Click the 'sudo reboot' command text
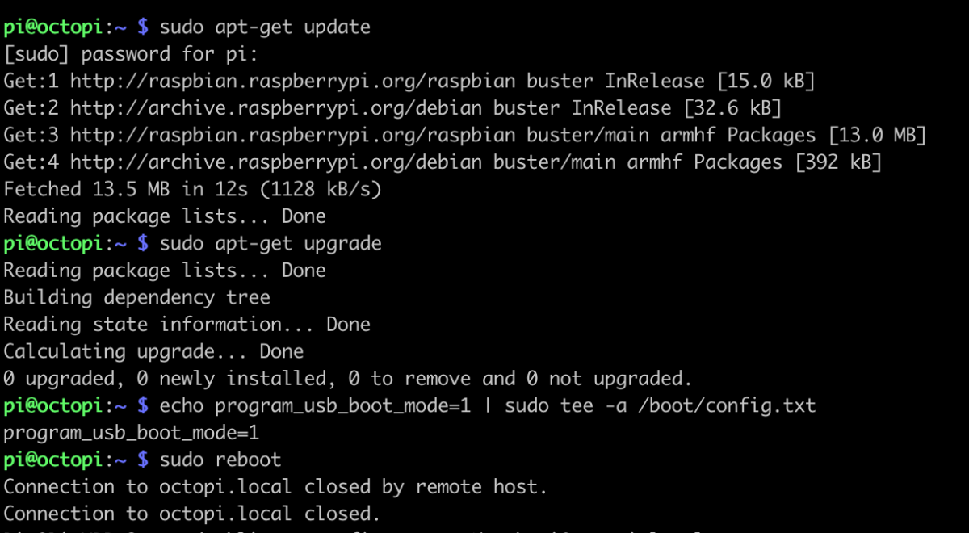 pyautogui.click(x=220, y=460)
